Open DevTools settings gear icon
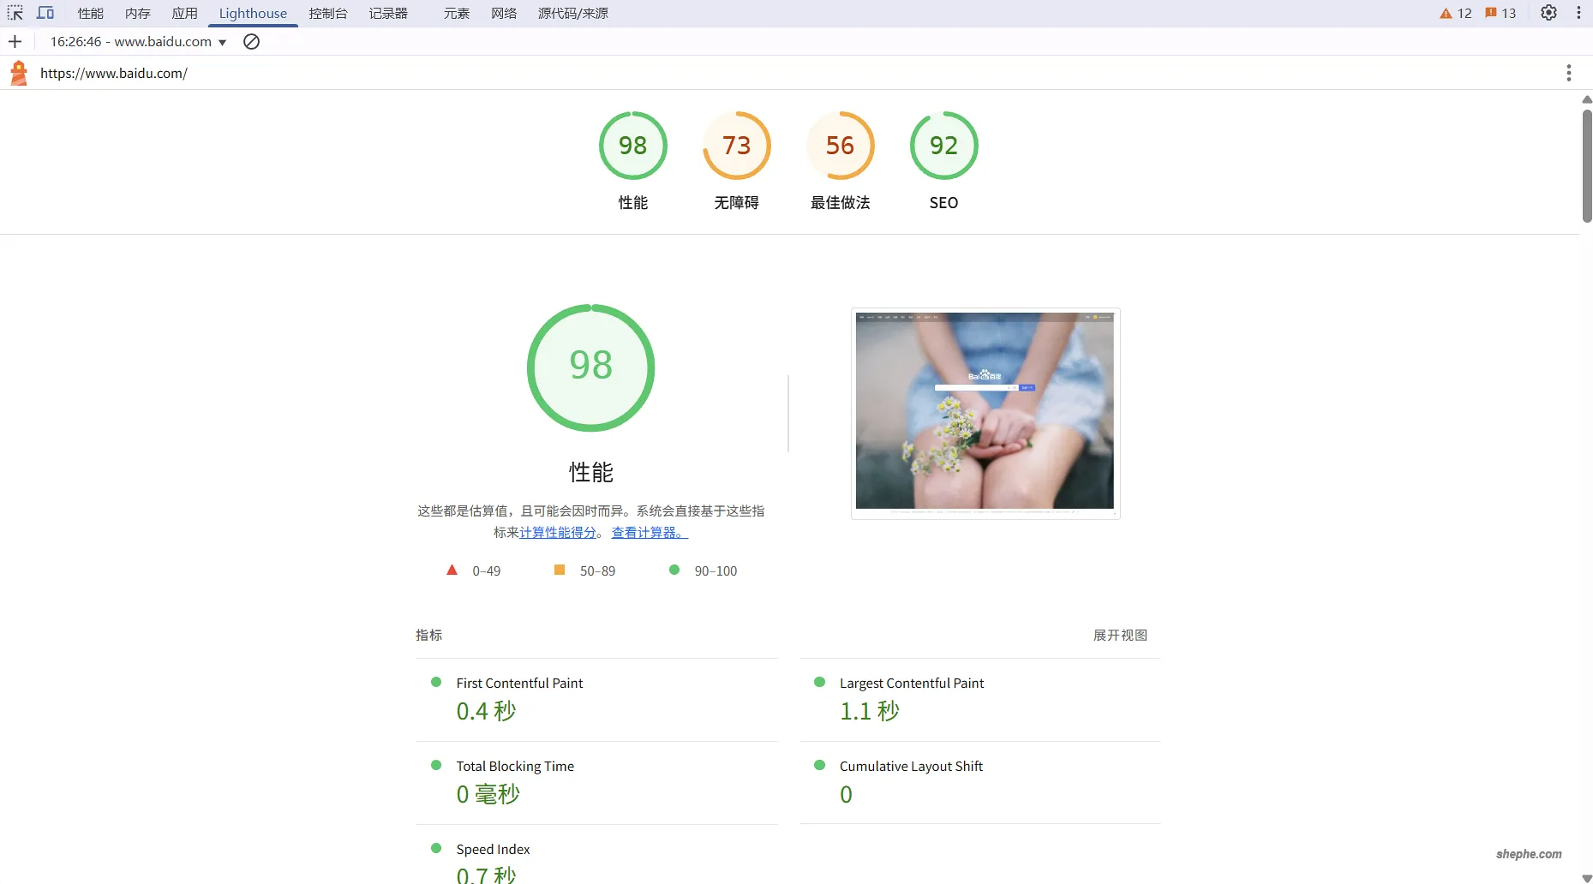1593x884 pixels. point(1548,13)
